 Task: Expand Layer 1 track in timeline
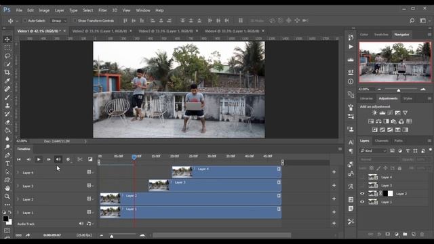pyautogui.click(x=18, y=212)
